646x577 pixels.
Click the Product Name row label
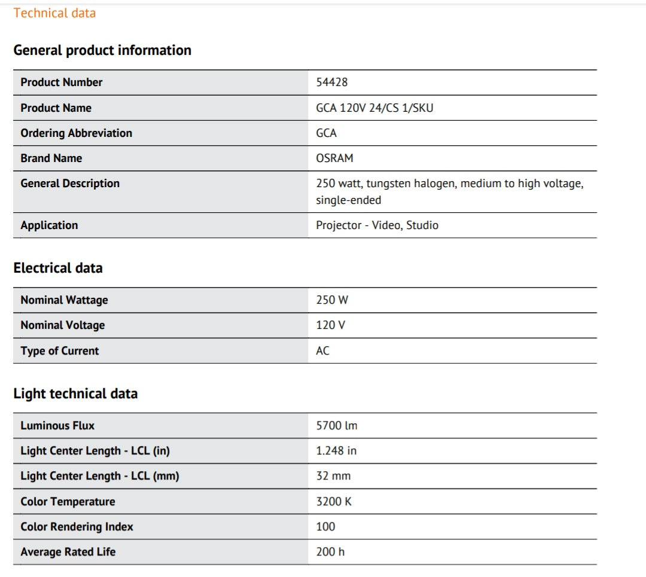click(x=56, y=108)
